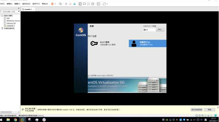The width and height of the screenshot is (219, 122).
Task: Click the VMware message log status icon
Action: 216,115
